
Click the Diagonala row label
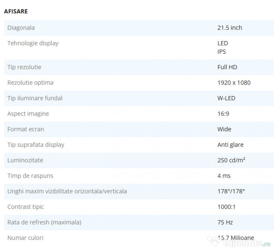tap(21, 28)
